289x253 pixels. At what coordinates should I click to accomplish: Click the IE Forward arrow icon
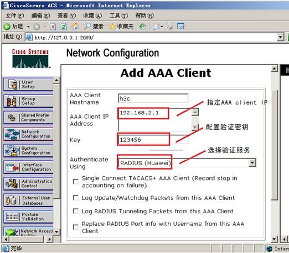37,27
